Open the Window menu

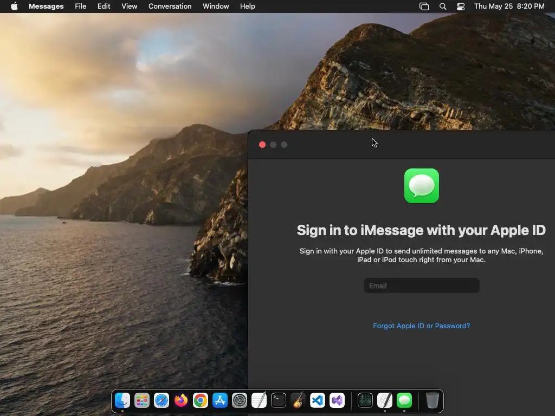pos(216,6)
